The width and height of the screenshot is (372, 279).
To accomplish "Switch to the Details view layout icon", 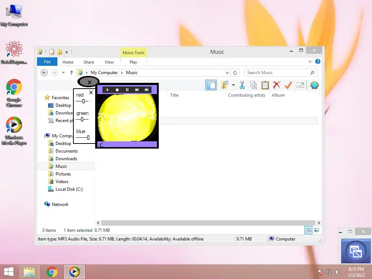I will [x=308, y=230].
